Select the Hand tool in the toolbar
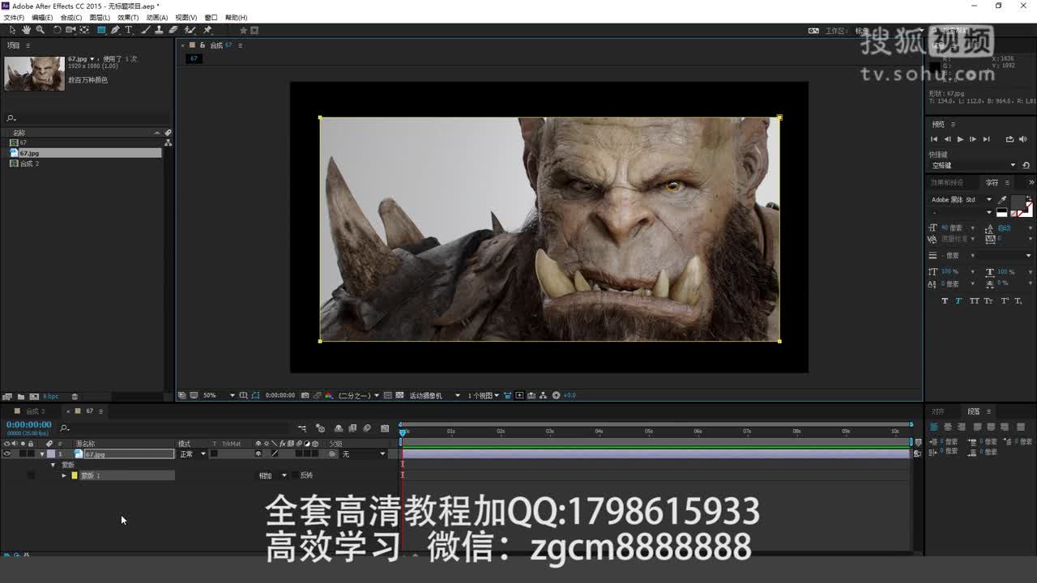Viewport: 1037px width, 583px height. (25, 29)
